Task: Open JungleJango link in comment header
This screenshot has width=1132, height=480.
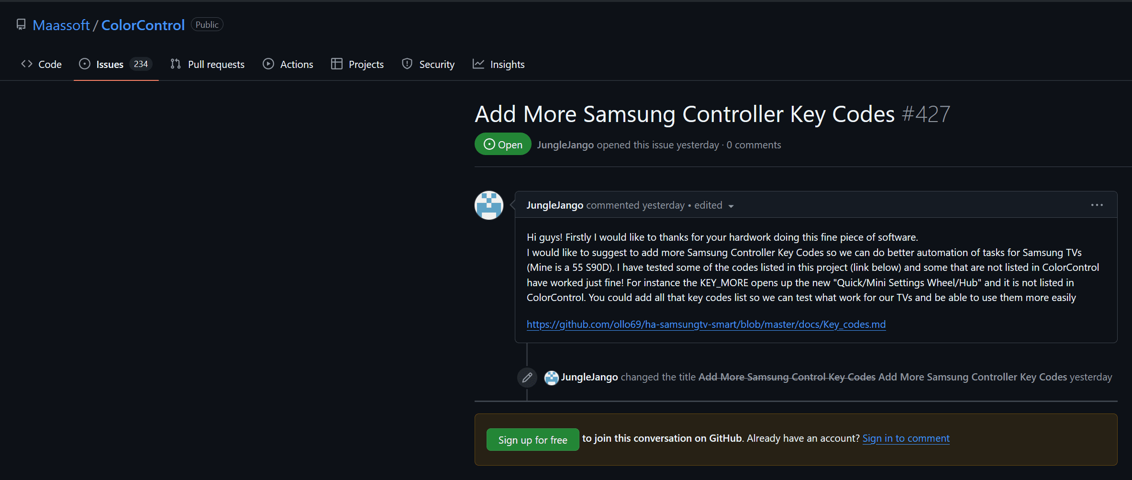Action: tap(555, 205)
